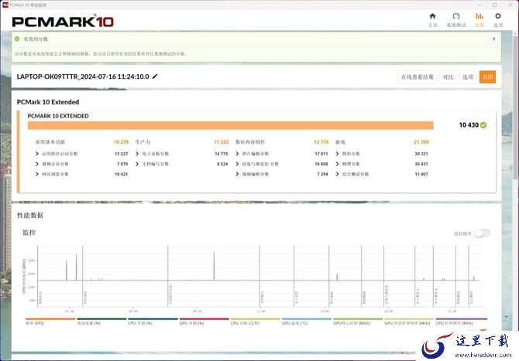The width and height of the screenshot is (519, 361).
Task: Click the PCMark 10 logo
Action: pyautogui.click(x=63, y=22)
